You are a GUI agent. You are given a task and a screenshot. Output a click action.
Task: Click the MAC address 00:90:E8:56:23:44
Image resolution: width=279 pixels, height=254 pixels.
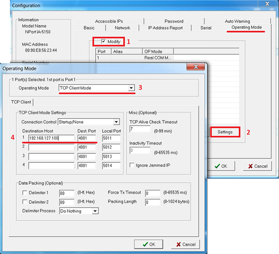pos(41,50)
